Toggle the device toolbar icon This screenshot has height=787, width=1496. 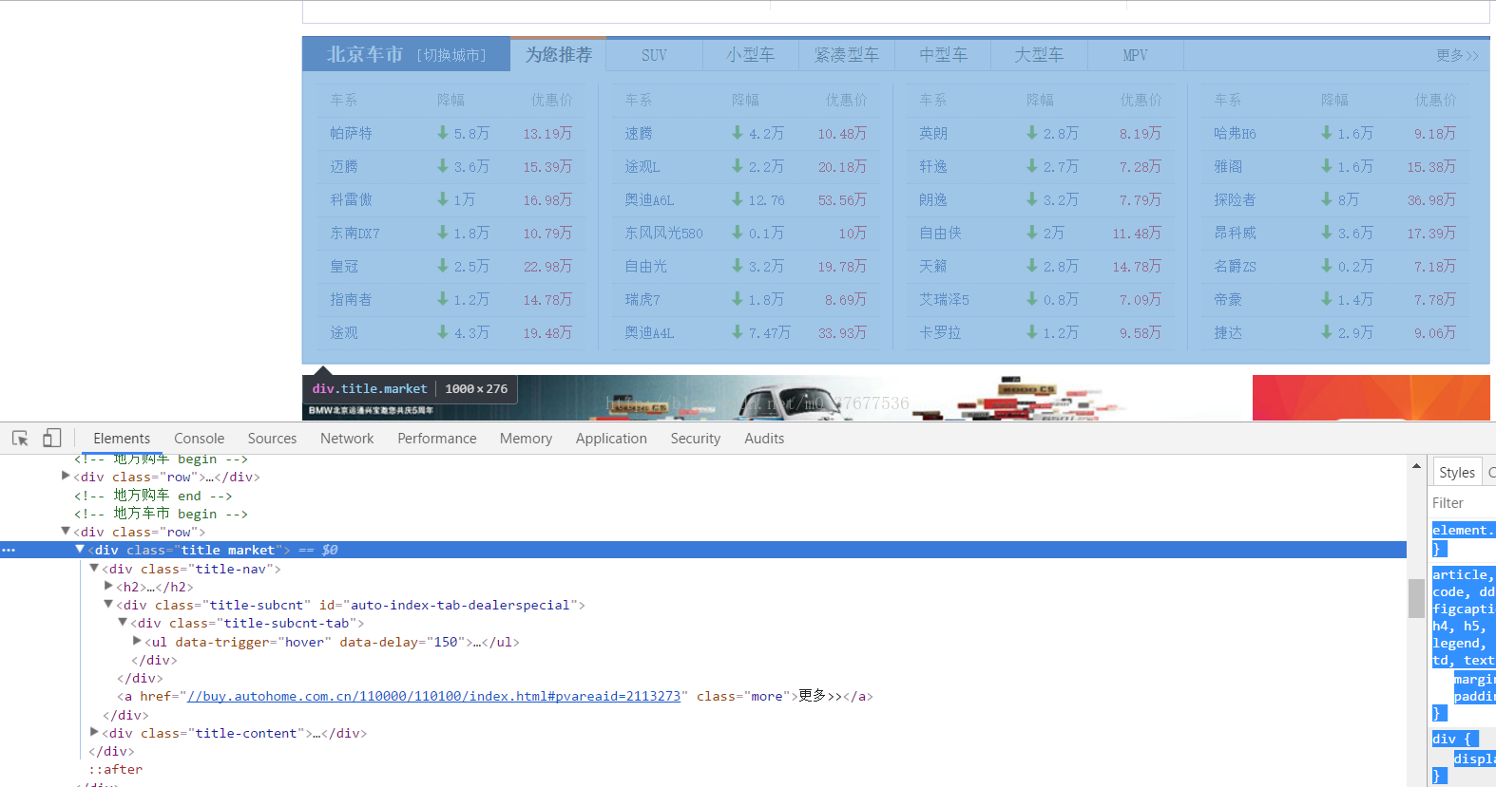tap(52, 438)
